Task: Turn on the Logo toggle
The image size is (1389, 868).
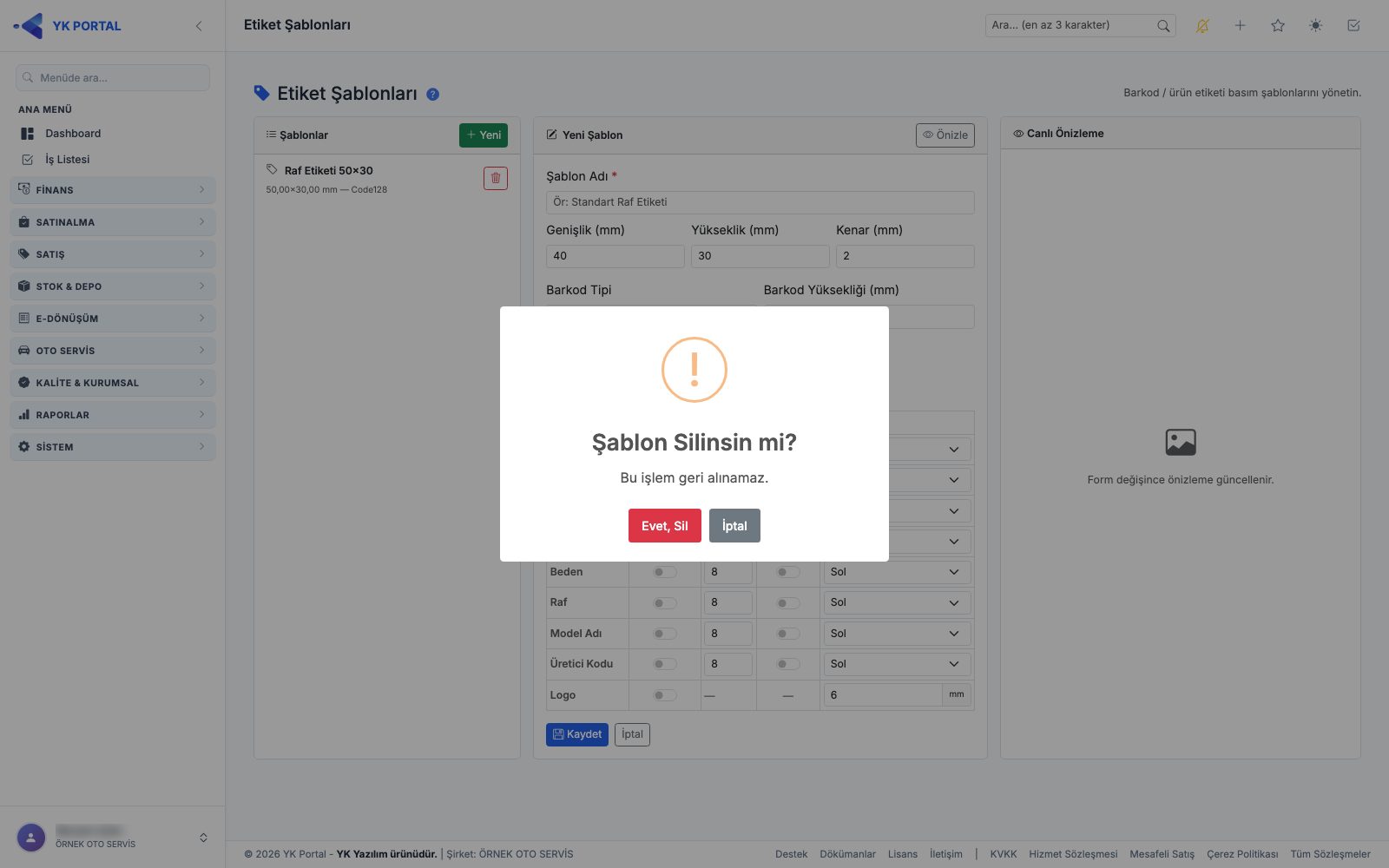Action: 665,695
